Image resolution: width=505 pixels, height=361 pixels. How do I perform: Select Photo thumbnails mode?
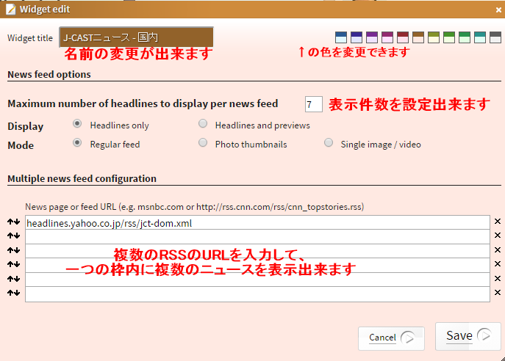pyautogui.click(x=203, y=142)
